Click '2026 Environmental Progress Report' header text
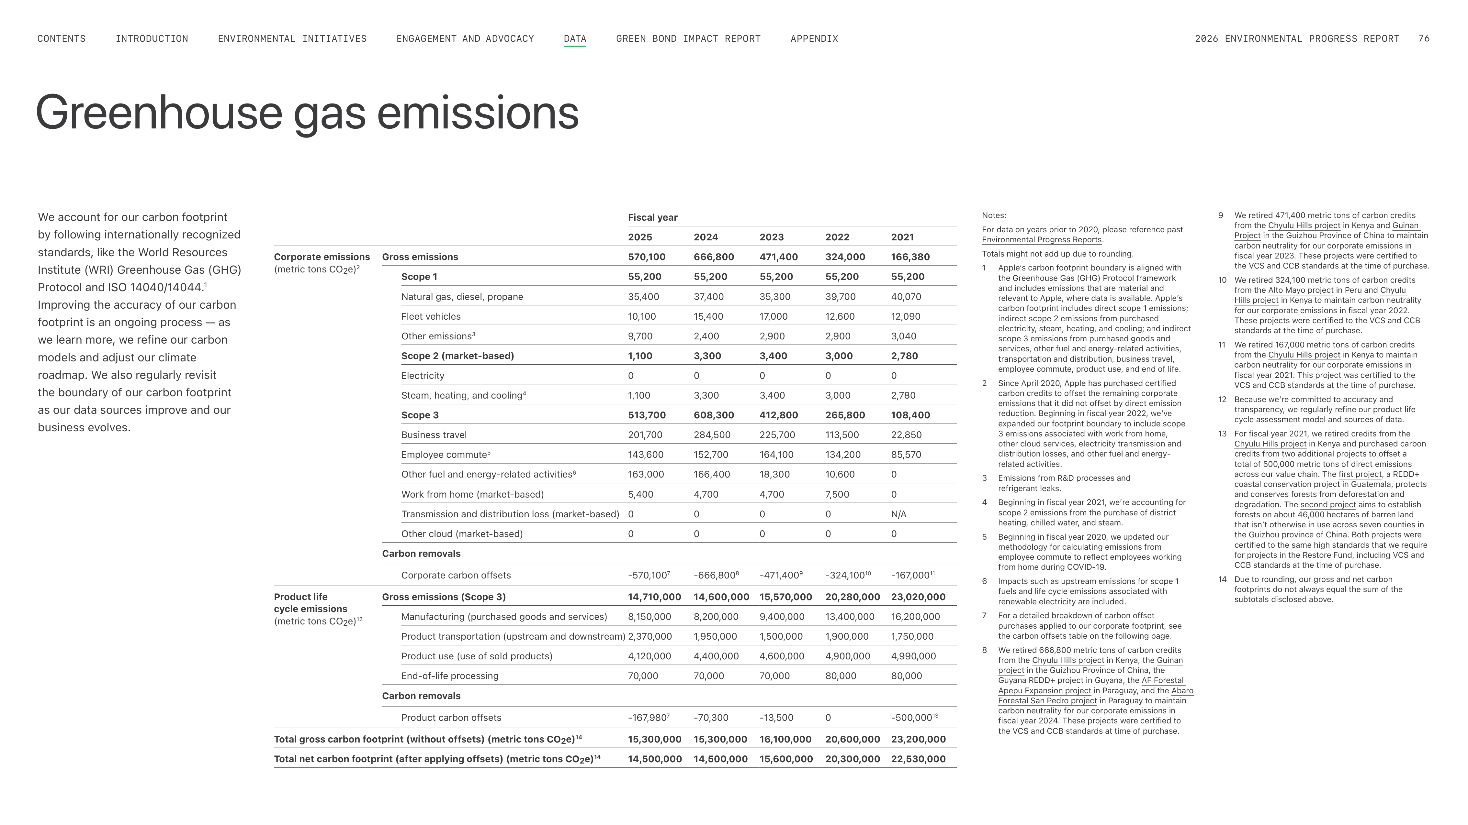Screen dimensions: 1468x825 (x=1297, y=39)
